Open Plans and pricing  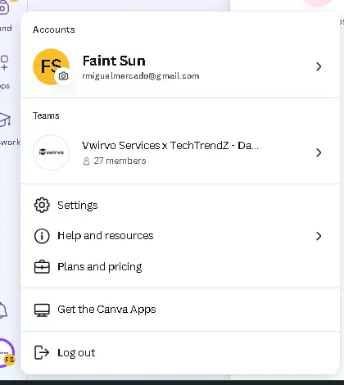(x=180, y=266)
